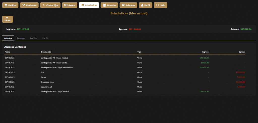Image resolution: width=258 pixels, height=123 pixels.
Task: Click the shopping cart Pedidos icon
Action: tap(6, 5)
